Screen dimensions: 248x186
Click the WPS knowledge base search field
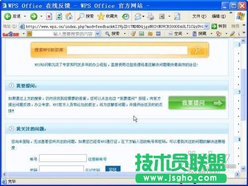click(x=127, y=50)
